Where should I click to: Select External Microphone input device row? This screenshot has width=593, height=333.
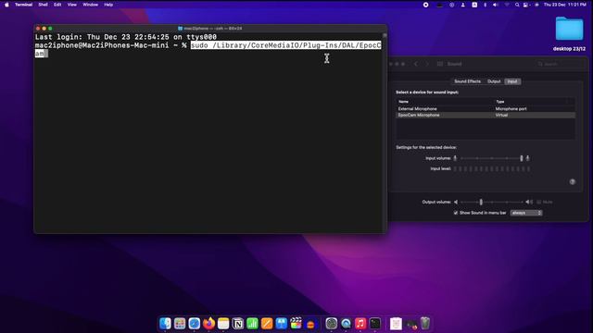pyautogui.click(x=486, y=109)
